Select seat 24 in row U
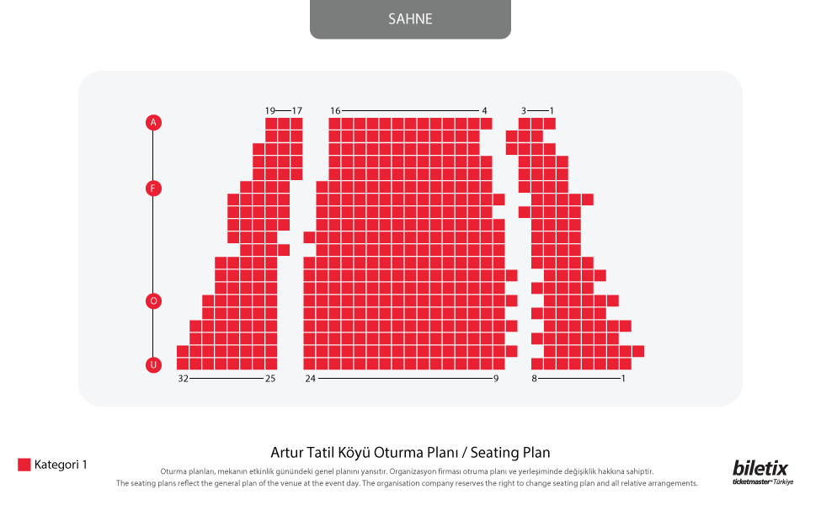 [x=309, y=364]
